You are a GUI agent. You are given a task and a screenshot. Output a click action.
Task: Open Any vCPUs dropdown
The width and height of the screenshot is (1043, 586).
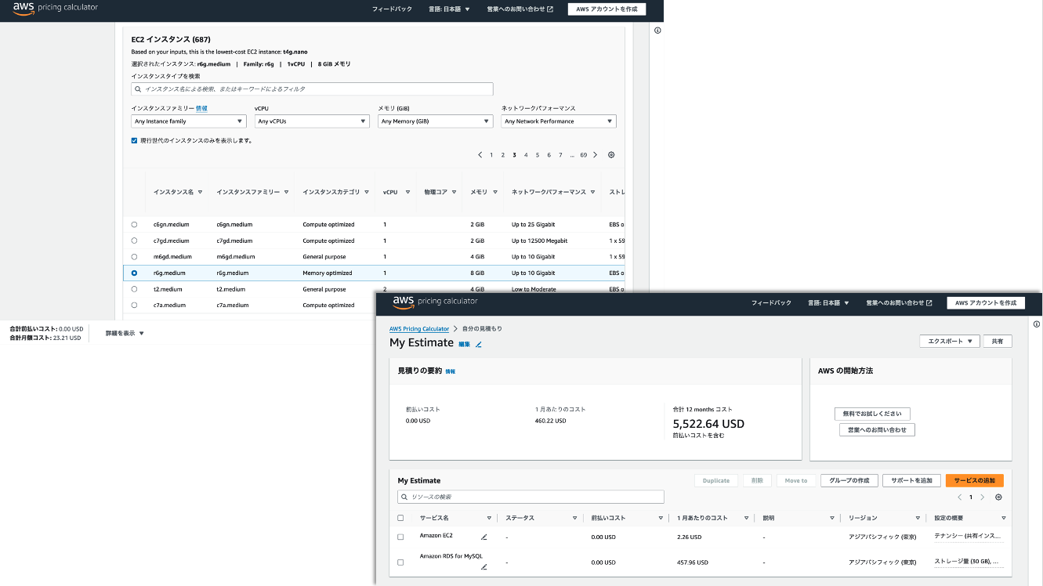(312, 121)
